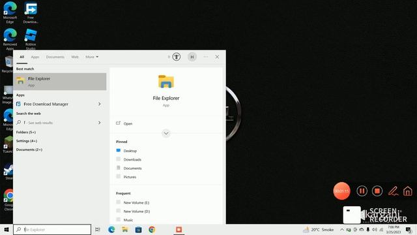Click the Windows Start button
The image size is (417, 235).
point(7,229)
